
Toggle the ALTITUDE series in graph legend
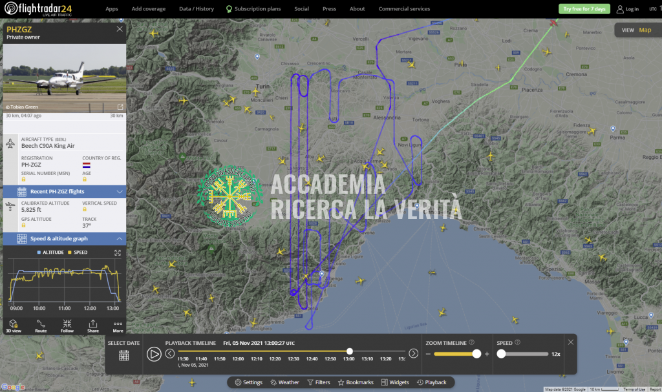click(52, 253)
